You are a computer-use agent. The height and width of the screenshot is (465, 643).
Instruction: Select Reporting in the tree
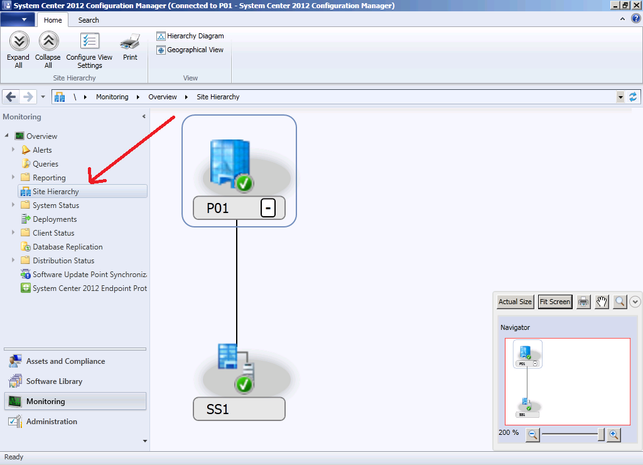tap(49, 178)
